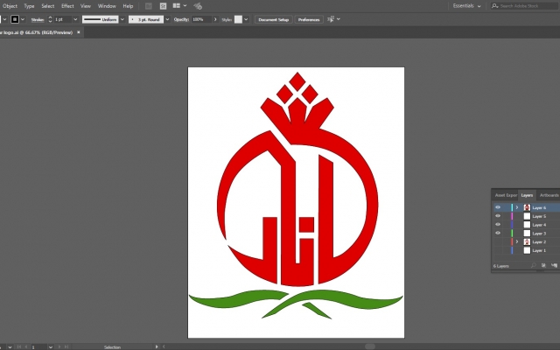Open the stroke color dropdown arrow

click(23, 19)
